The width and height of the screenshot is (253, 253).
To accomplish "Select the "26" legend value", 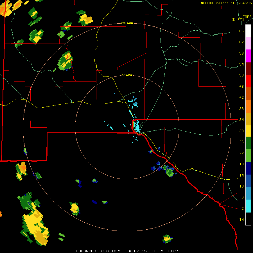I will [241, 142].
